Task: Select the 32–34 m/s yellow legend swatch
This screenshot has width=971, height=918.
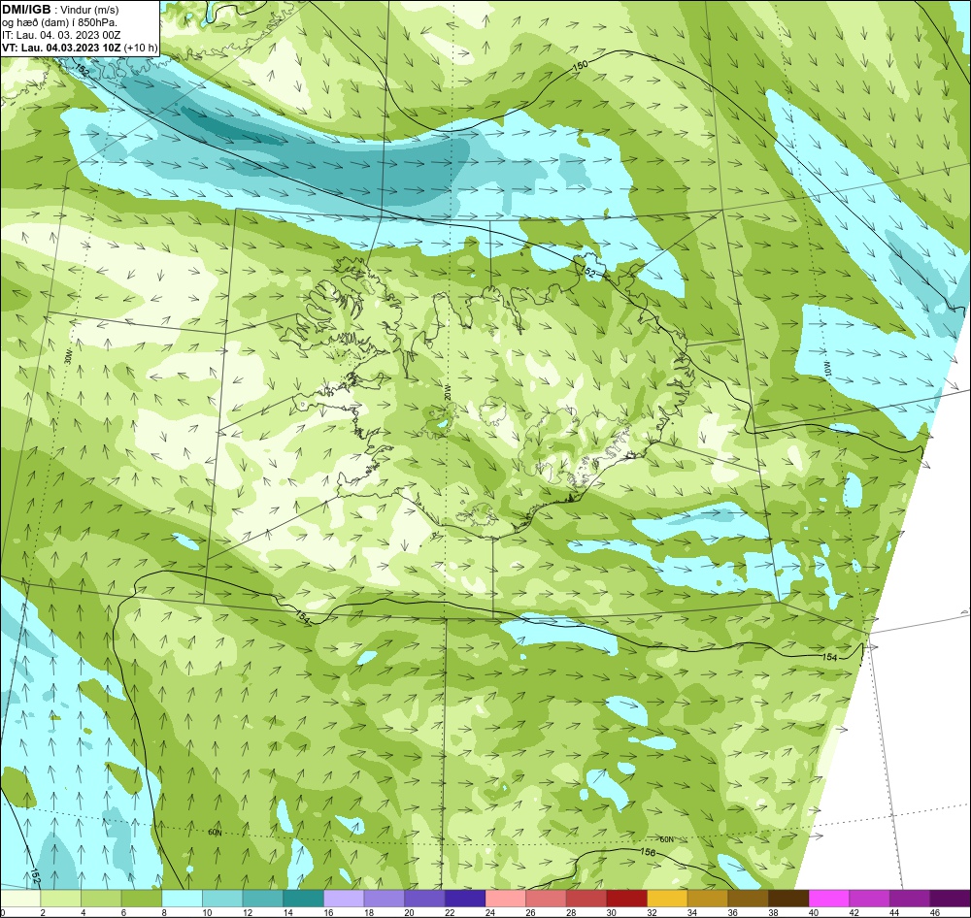Action: pyautogui.click(x=668, y=899)
